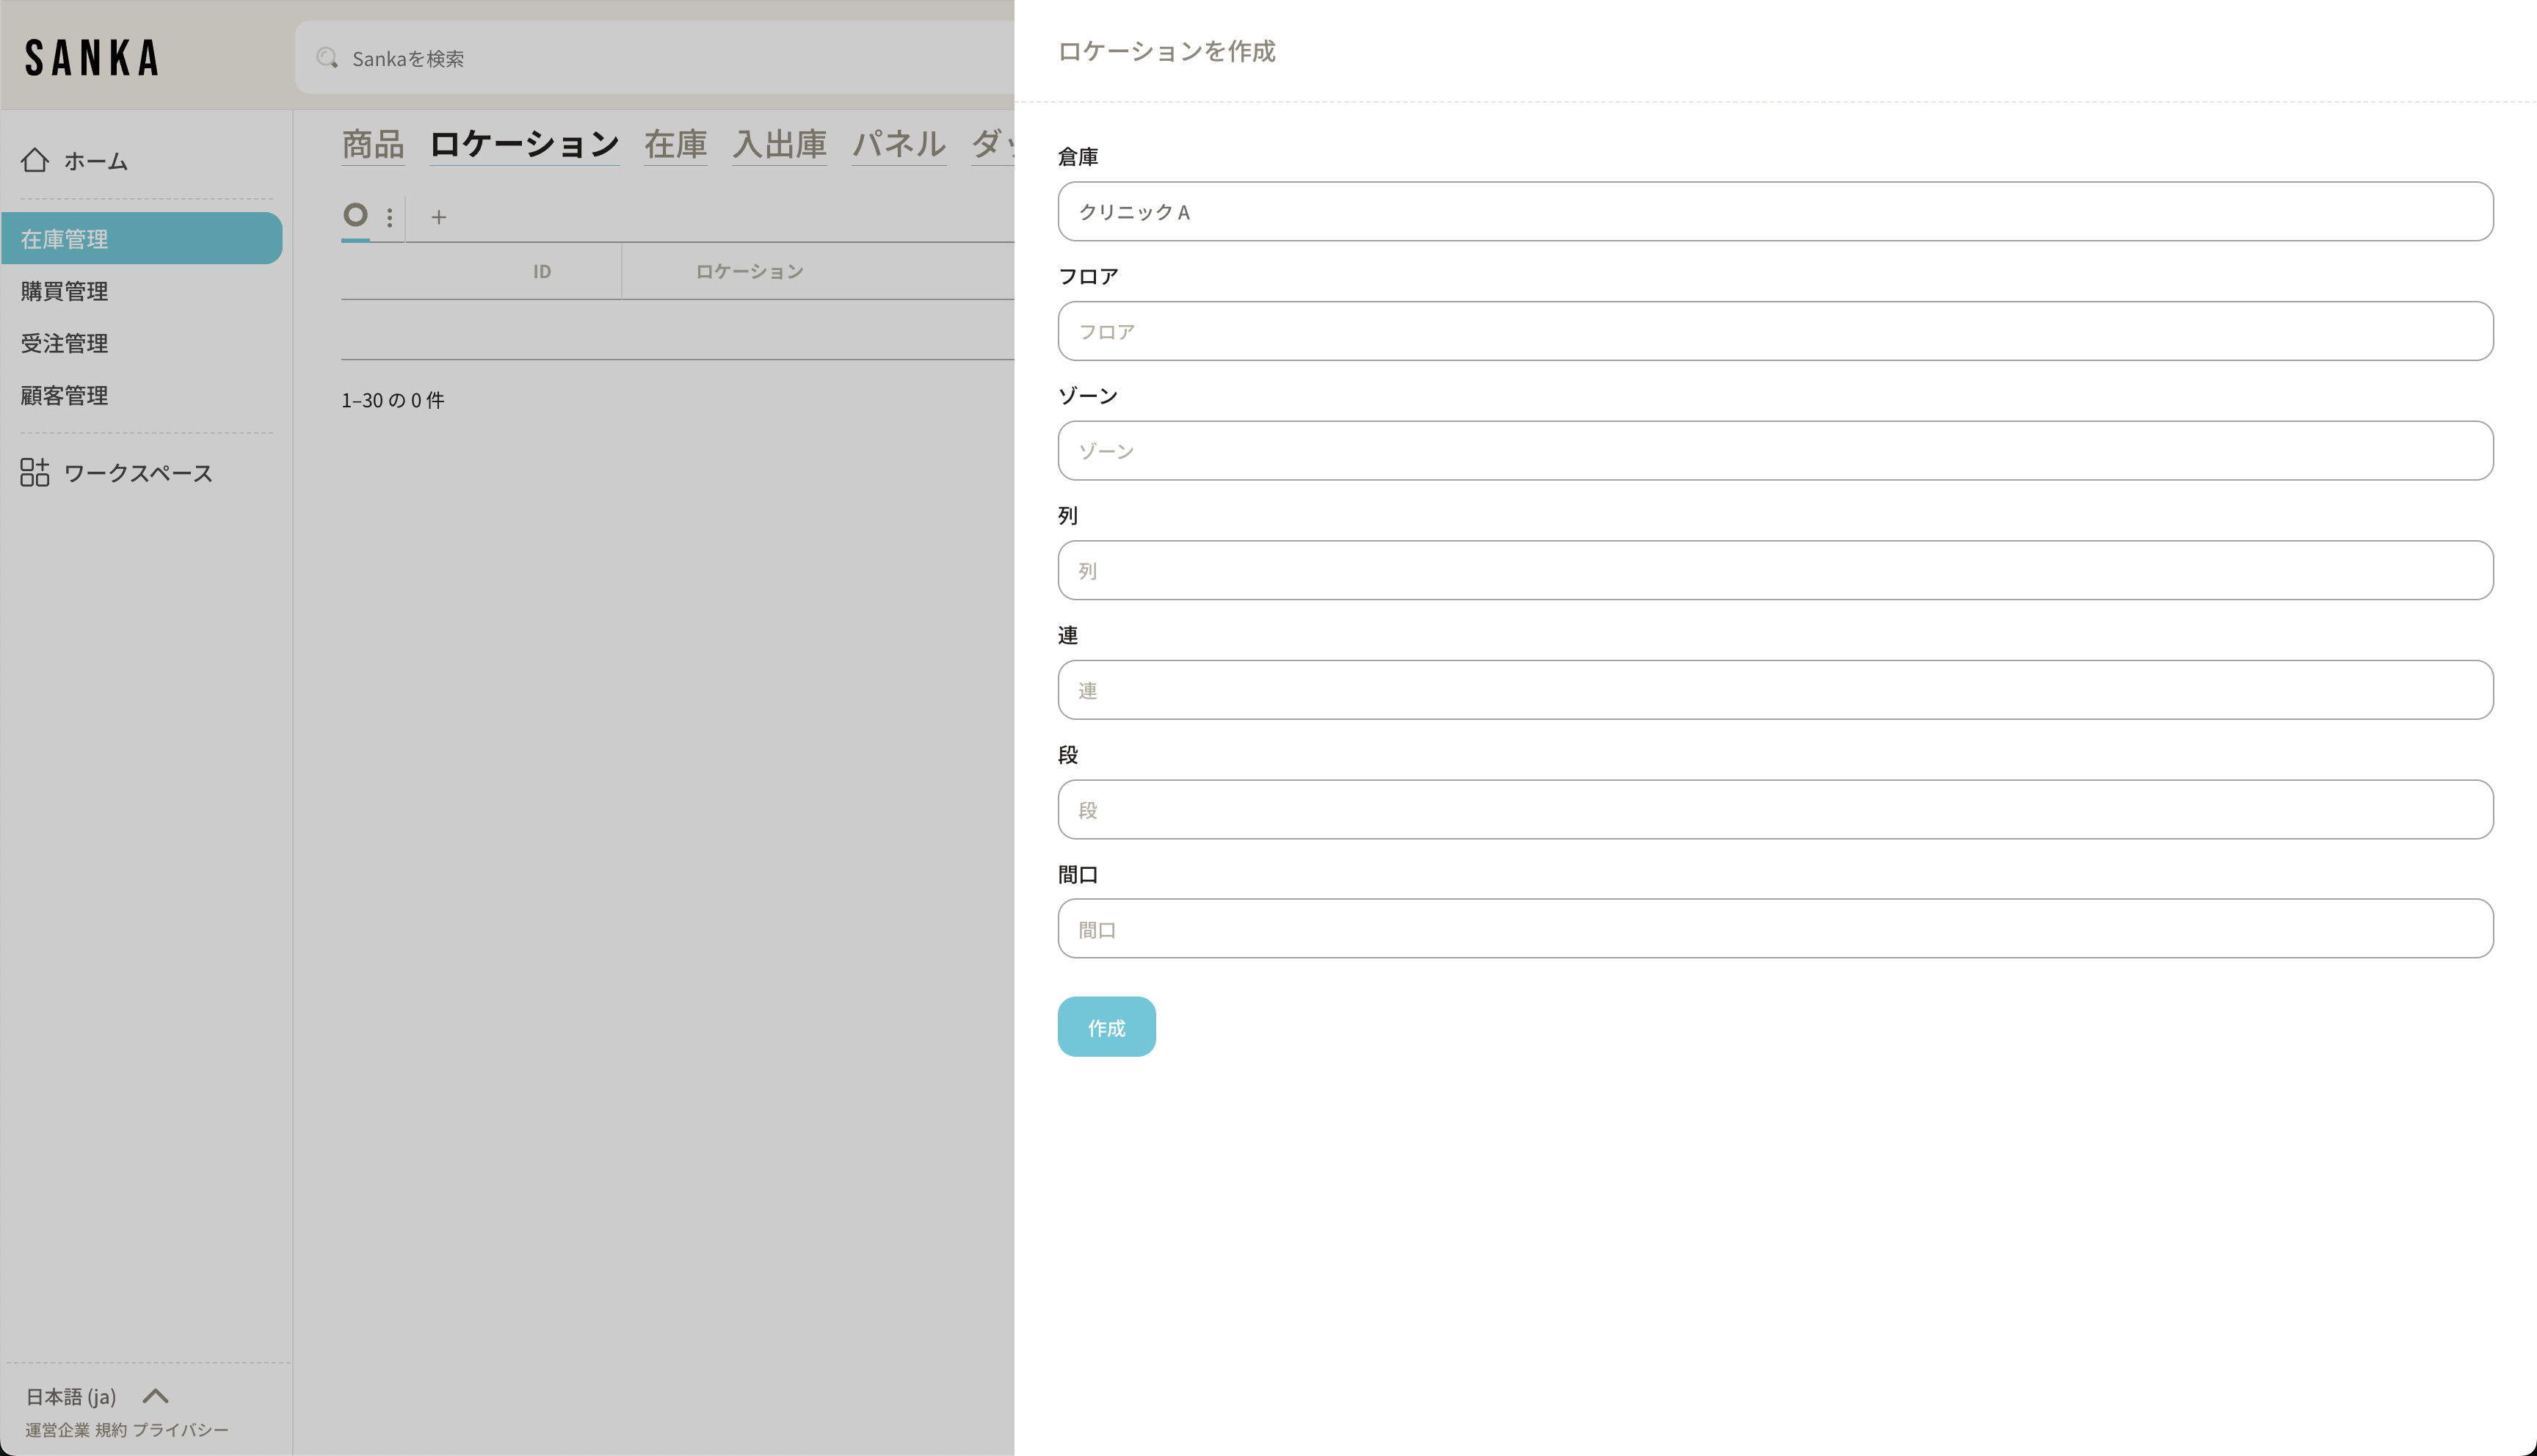Click the 間口 input field
The width and height of the screenshot is (2537, 1456).
1775,929
